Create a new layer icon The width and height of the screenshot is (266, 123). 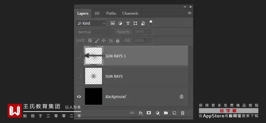coord(174,113)
